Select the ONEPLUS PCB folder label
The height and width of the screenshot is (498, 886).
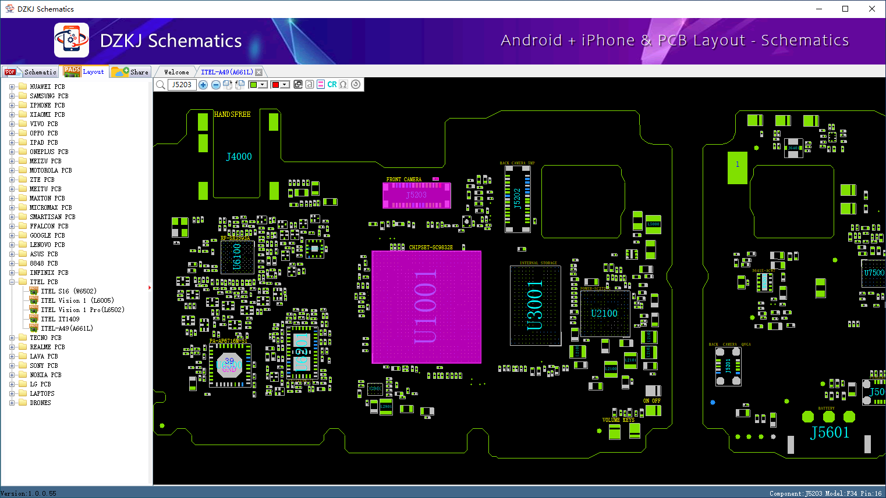point(49,152)
